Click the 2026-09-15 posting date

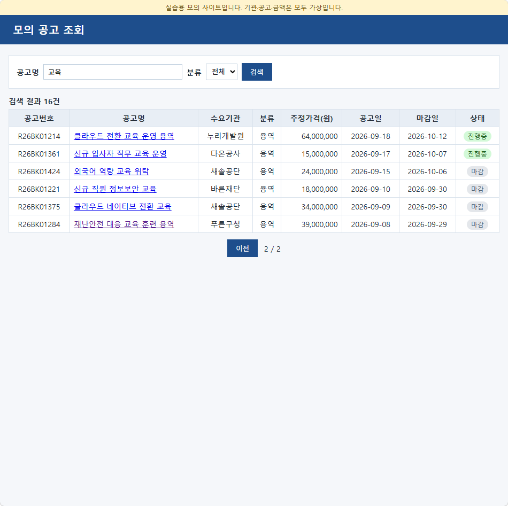click(371, 172)
